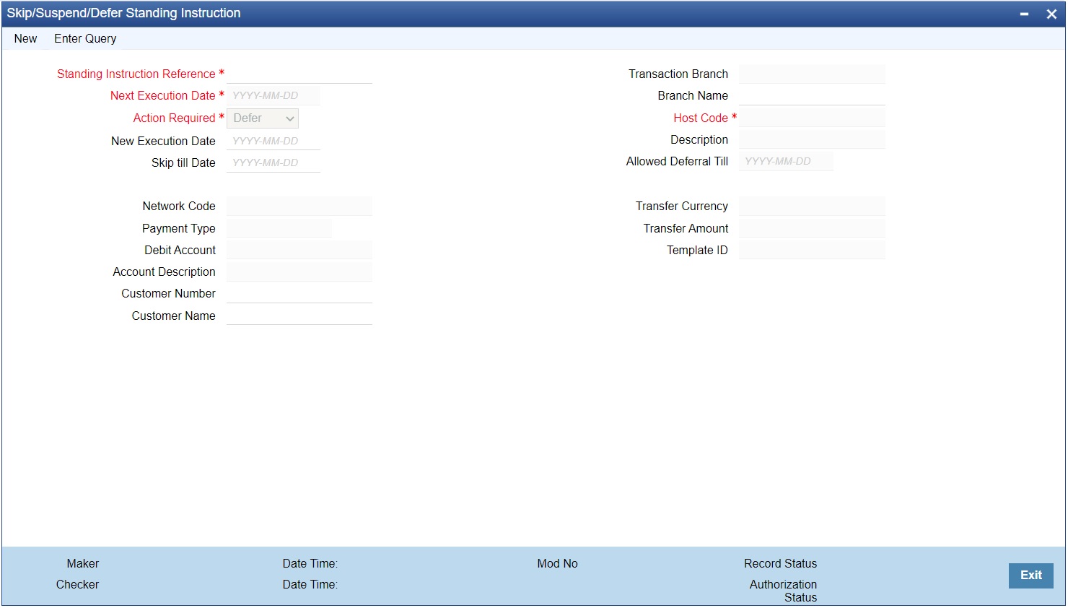1068x608 pixels.
Task: Click the Standing Instruction Reference label
Action: (x=136, y=74)
